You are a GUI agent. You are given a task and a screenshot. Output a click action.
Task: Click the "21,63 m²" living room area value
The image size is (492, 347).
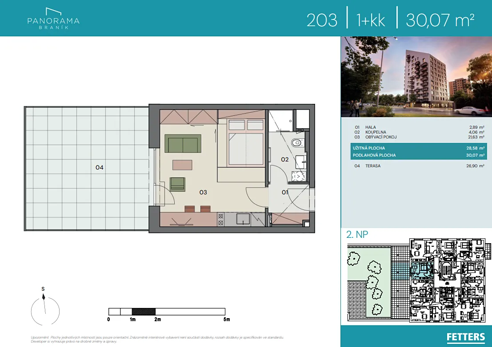pyautogui.click(x=476, y=137)
